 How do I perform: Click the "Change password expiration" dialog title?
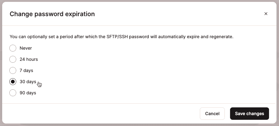click(x=52, y=14)
